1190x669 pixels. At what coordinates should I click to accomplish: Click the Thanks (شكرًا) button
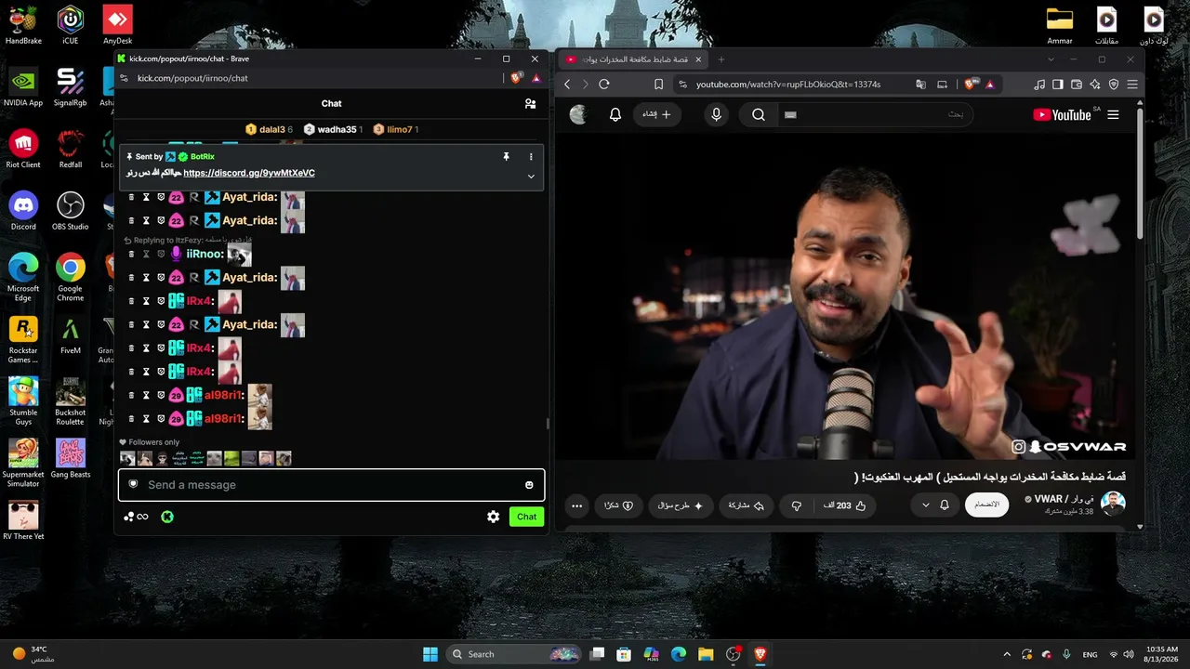(619, 505)
